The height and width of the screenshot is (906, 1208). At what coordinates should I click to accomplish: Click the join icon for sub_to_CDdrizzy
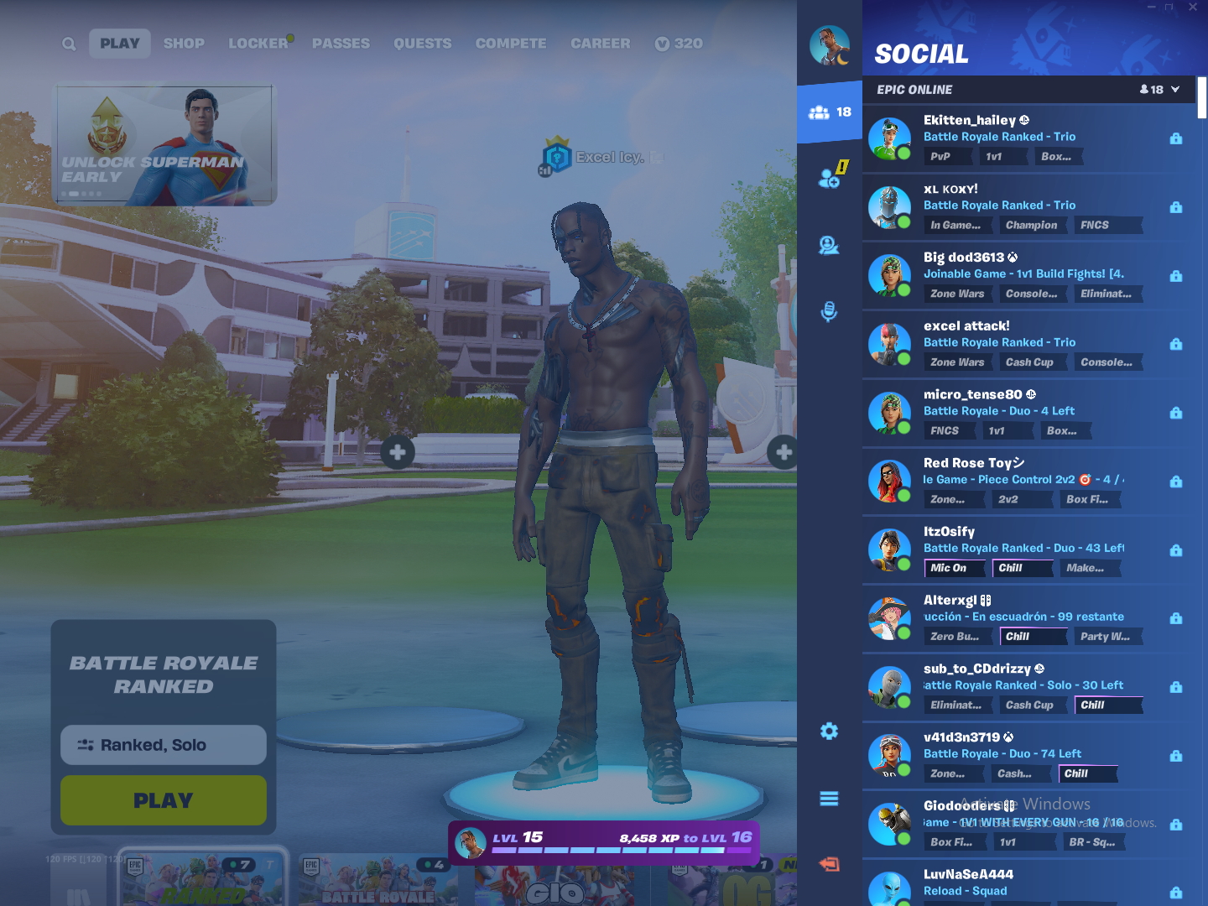point(1176,687)
